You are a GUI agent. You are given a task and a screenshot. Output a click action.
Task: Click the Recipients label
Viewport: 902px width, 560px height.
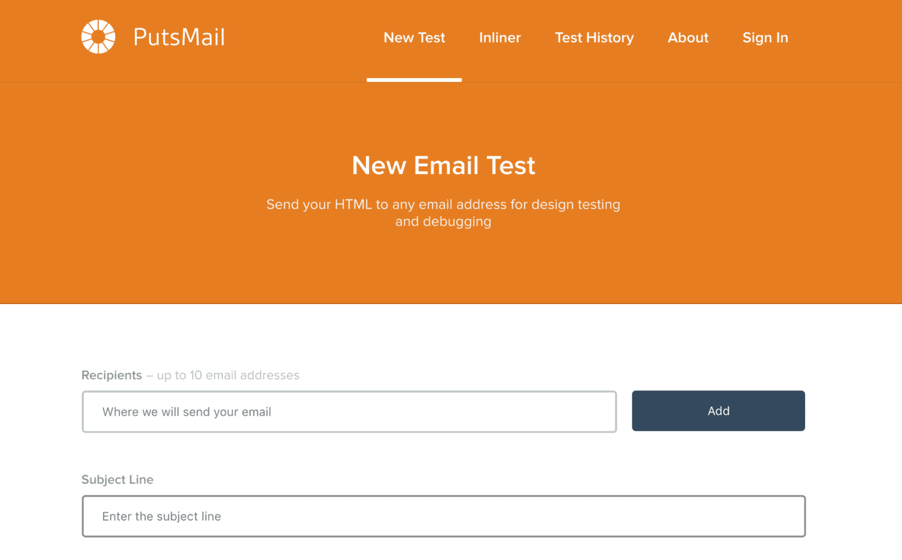(111, 375)
